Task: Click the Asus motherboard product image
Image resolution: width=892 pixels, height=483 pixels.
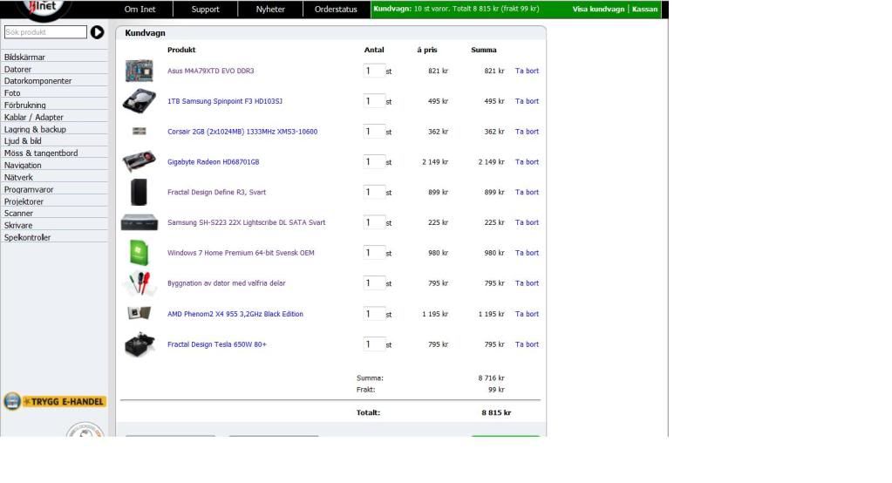Action: 139,71
